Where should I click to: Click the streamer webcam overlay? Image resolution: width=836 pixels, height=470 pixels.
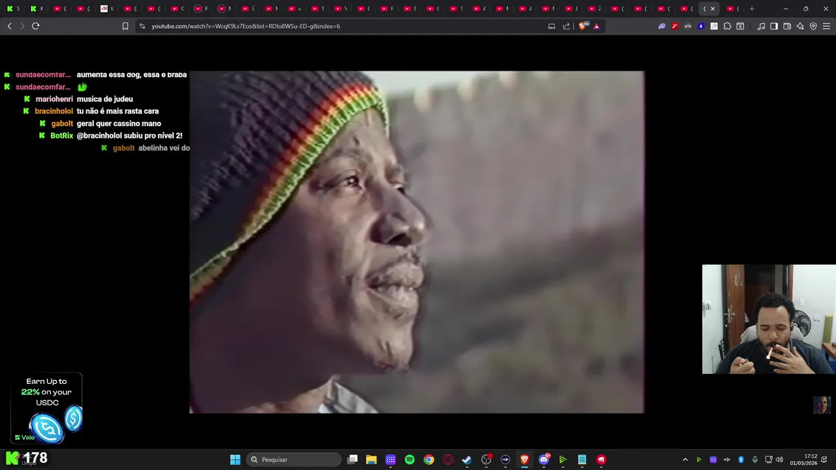(x=769, y=319)
